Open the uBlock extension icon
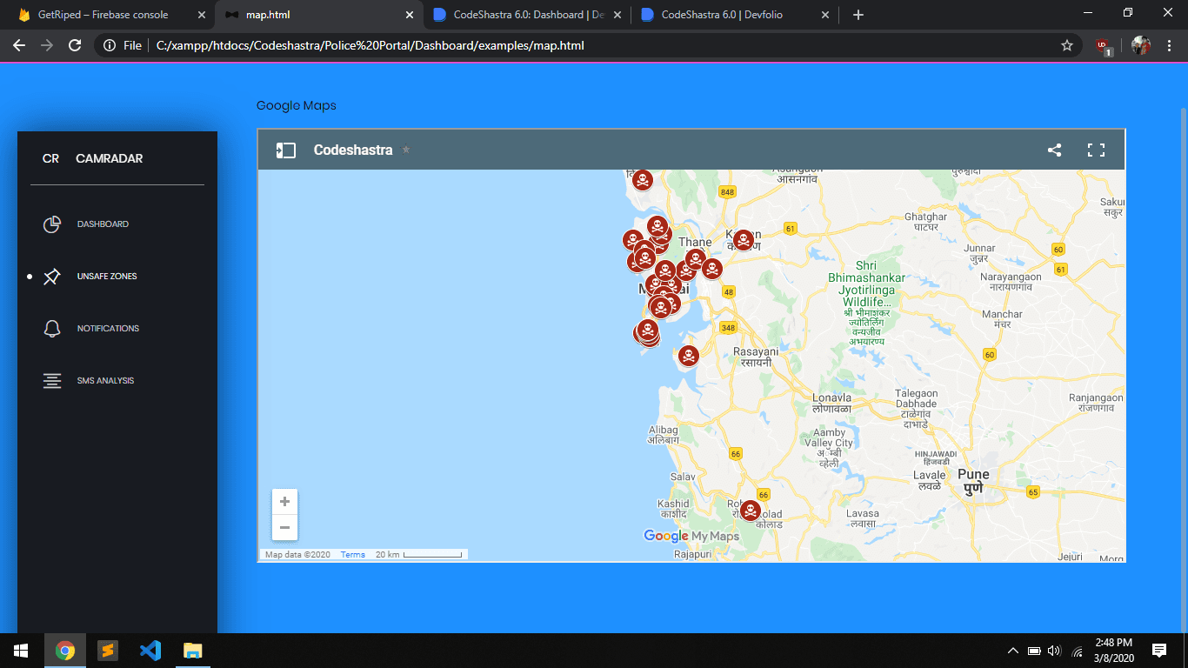This screenshot has width=1188, height=668. (1104, 46)
